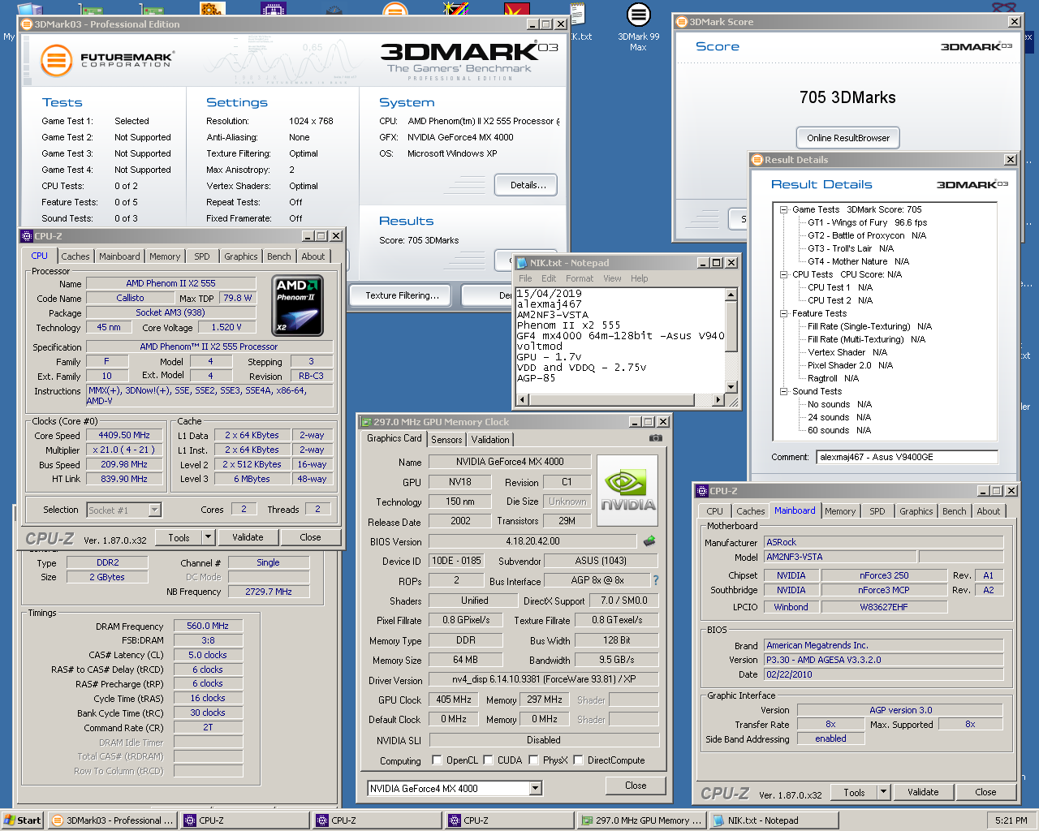Click the orange Futuremark logo in 3DMark03

tap(57, 60)
